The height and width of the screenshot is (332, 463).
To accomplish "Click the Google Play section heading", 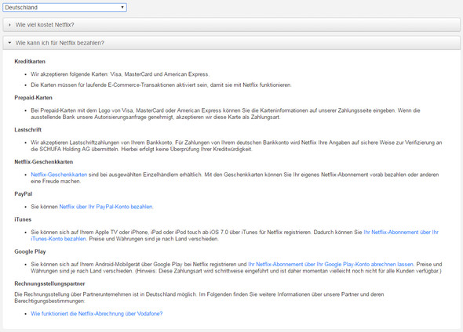I will (x=30, y=252).
